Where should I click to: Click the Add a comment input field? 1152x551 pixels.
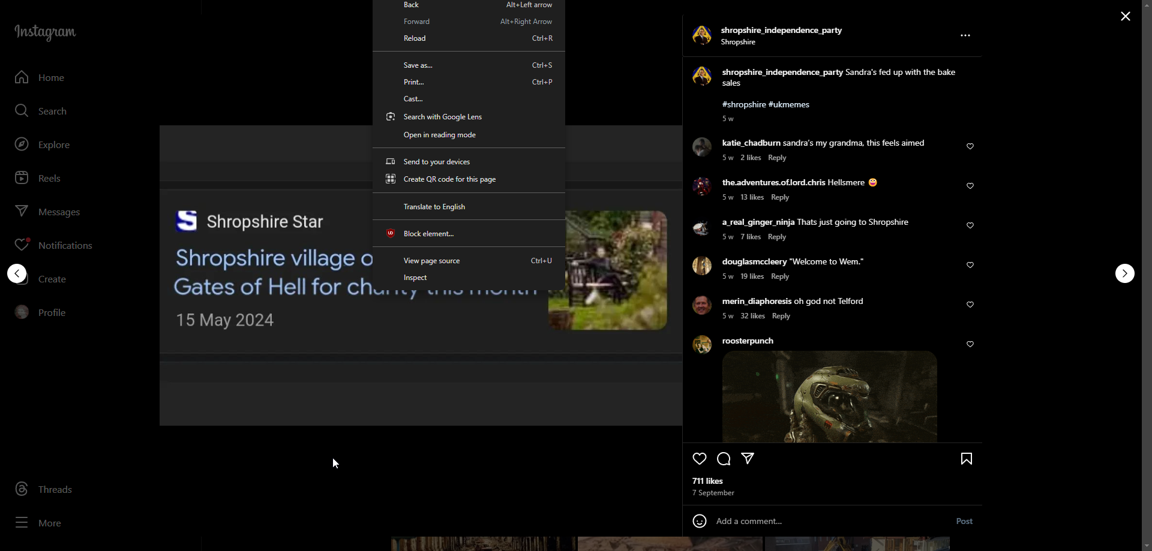[828, 522]
